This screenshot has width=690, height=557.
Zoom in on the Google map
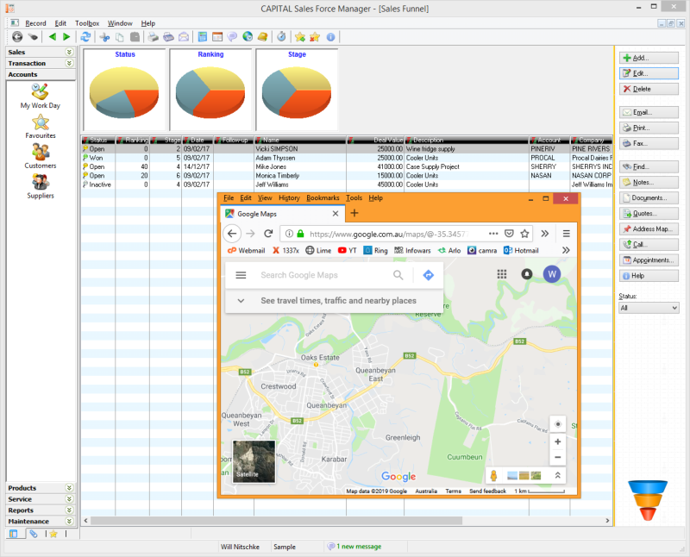(557, 441)
